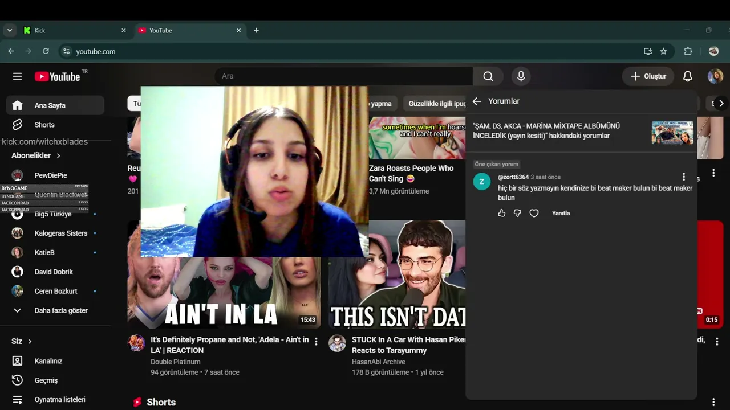The width and height of the screenshot is (730, 410).
Task: Open the Zara Roasts video thumbnail
Action: [417, 138]
